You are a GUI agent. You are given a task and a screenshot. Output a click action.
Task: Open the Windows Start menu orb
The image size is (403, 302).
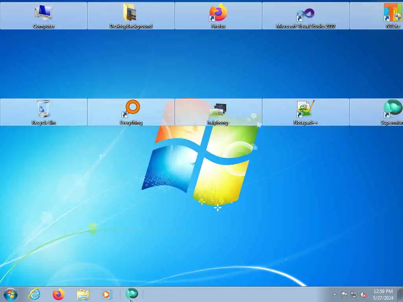(11, 294)
